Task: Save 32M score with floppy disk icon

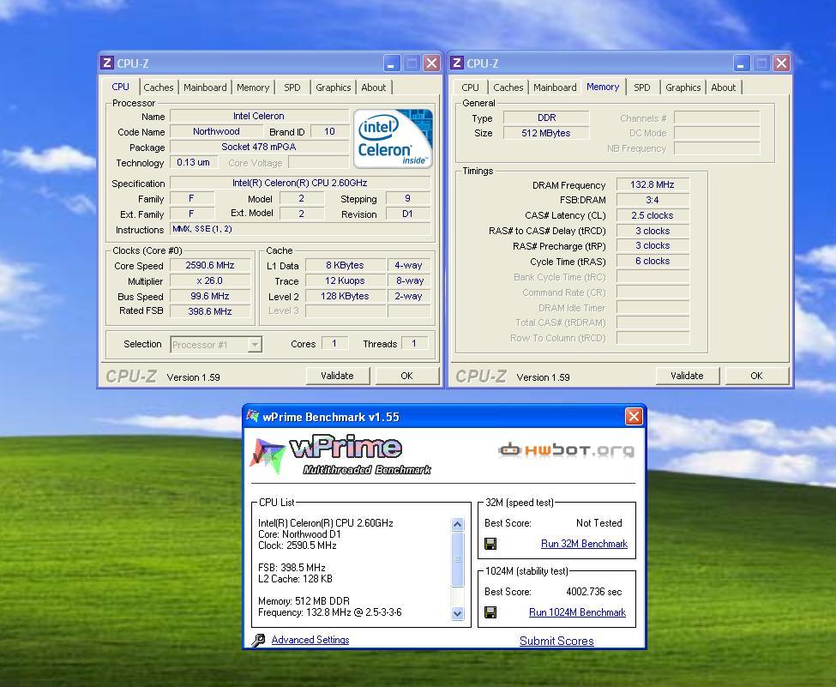Action: tap(490, 544)
